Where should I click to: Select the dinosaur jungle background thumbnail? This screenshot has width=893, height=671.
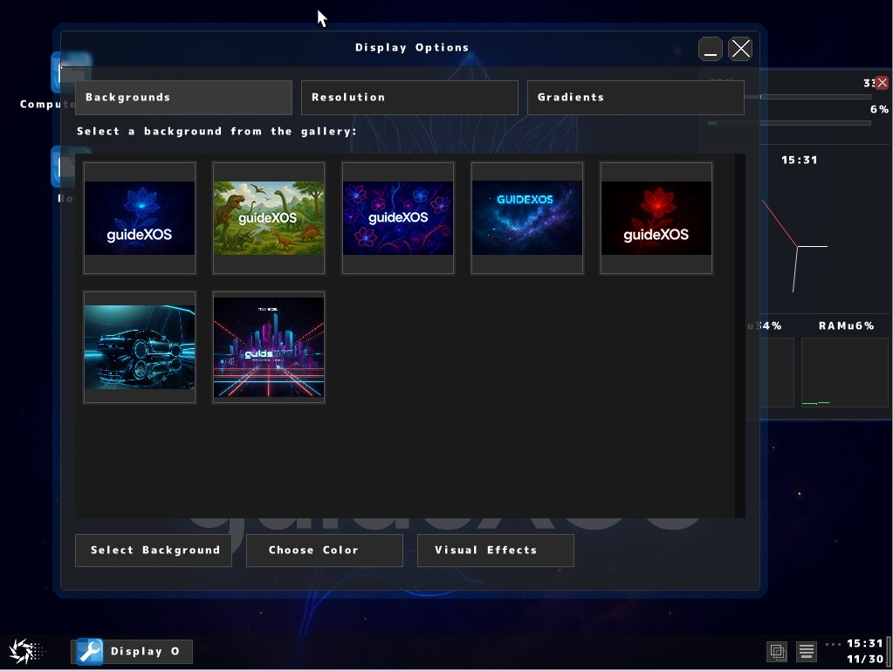coord(268,217)
